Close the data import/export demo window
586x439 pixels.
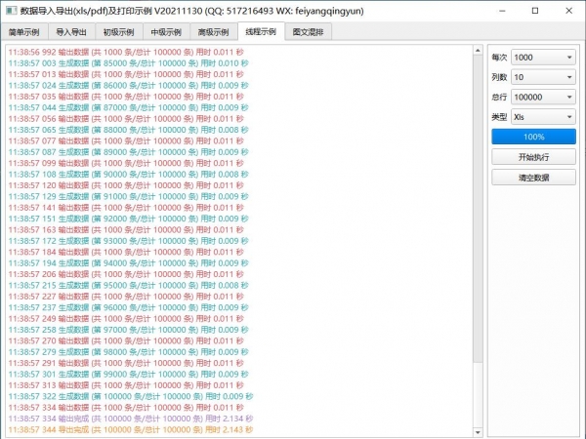click(569, 10)
